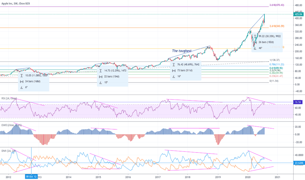
Task: Click the 'Apple Inc, 1W, Cboe BZX' chart title
Action: tap(16, 4)
